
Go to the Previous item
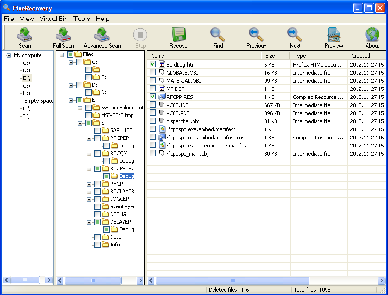tap(255, 37)
